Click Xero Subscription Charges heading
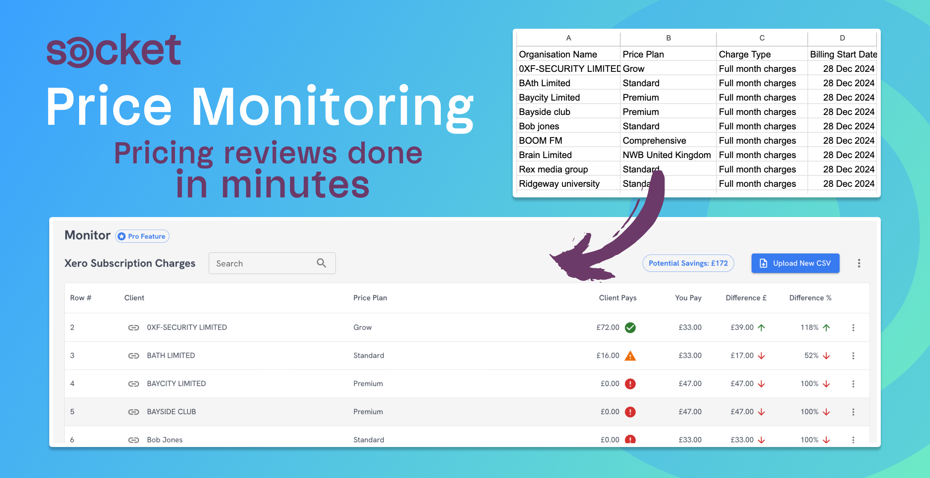Viewport: 930px width, 478px height. pos(130,263)
